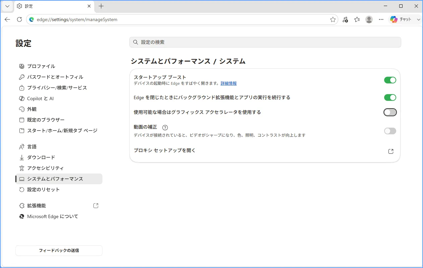Open プロキシ セットアップを開く external icon
Viewport: 423px width, 268px height.
point(391,151)
